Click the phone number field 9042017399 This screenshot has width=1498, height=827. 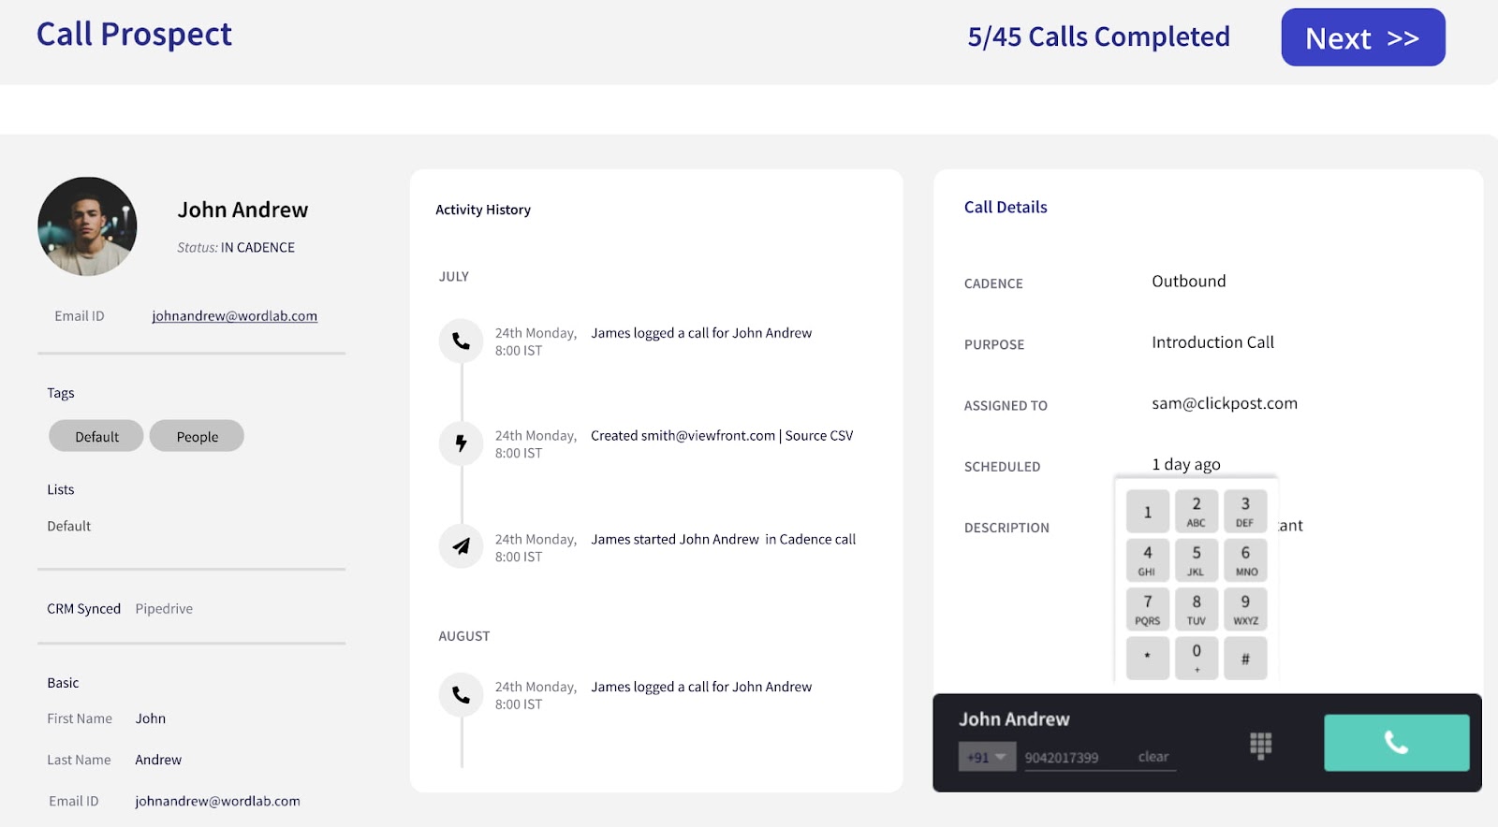point(1062,758)
